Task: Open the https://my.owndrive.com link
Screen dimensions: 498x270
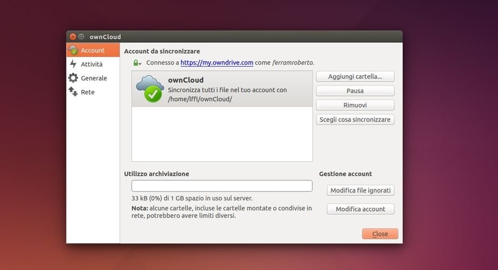Action: (x=217, y=63)
